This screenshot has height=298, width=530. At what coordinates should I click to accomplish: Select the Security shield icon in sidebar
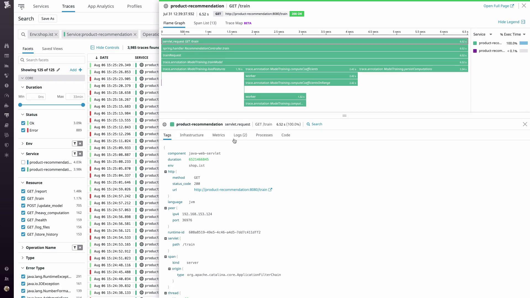click(x=7, y=145)
